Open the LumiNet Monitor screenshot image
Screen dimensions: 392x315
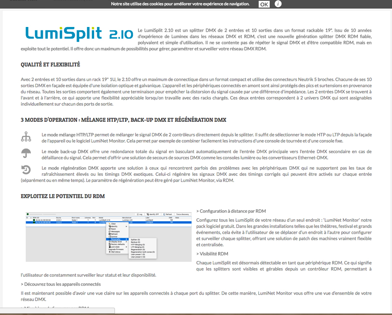[108, 237]
